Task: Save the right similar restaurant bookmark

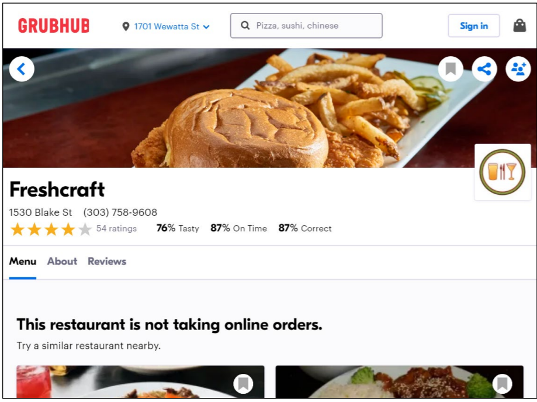Action: pos(503,383)
